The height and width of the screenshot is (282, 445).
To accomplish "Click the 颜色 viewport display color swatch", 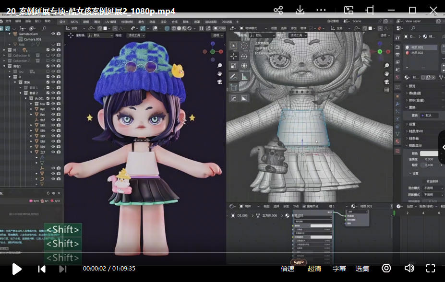I will 429,153.
